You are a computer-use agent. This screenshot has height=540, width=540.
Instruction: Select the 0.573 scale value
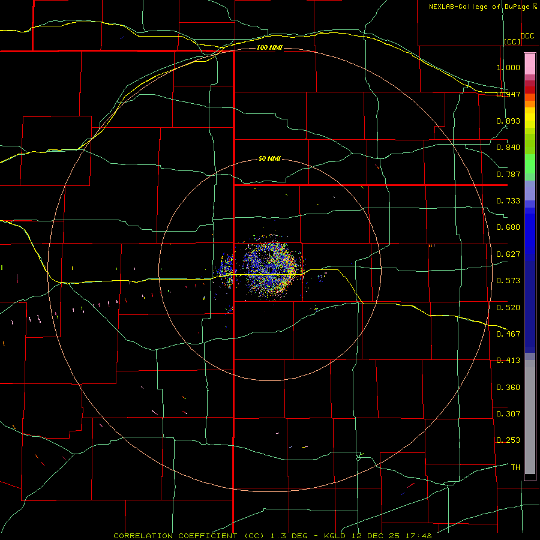(x=508, y=281)
